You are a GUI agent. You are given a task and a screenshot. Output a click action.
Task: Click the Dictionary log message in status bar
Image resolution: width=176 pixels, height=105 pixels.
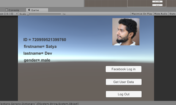tap(39, 104)
